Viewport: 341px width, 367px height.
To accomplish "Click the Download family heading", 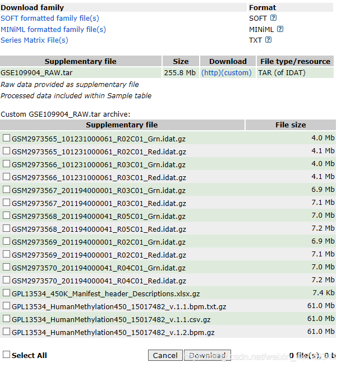I will pos(33,7).
